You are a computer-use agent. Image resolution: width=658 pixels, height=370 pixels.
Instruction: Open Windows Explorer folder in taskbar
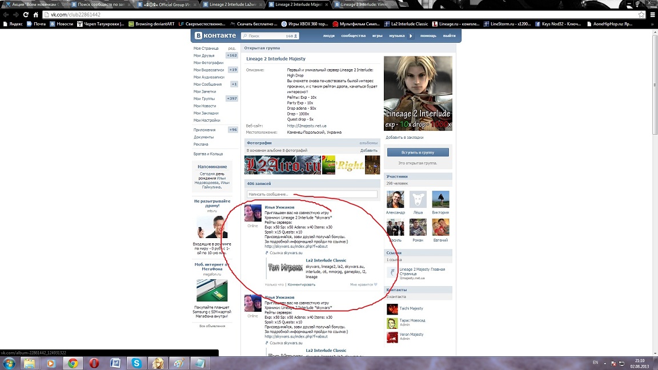coord(29,363)
